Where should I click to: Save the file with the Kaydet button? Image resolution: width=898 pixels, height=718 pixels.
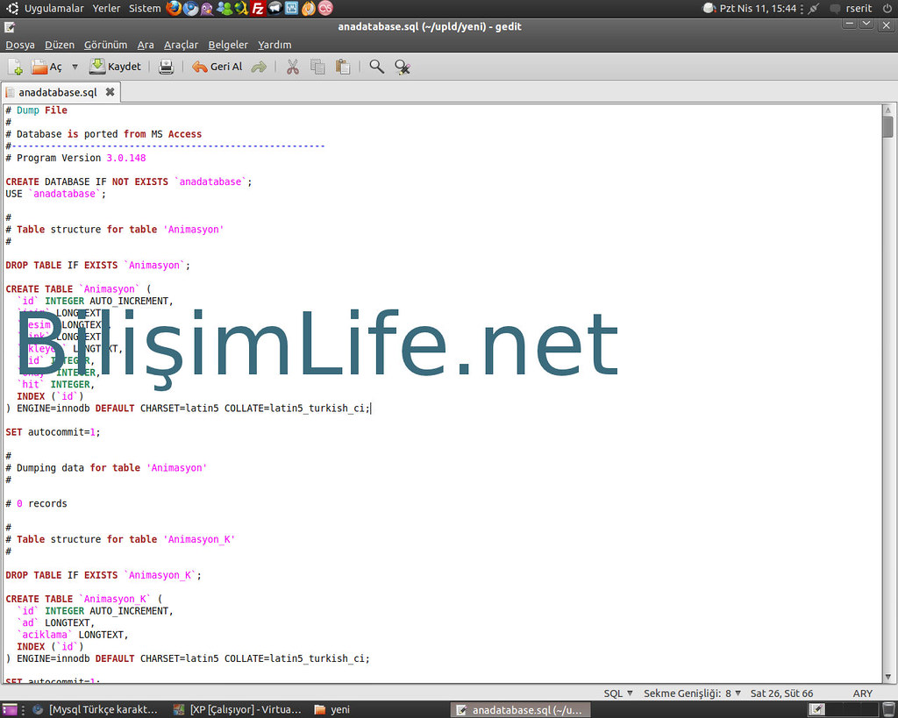[x=115, y=66]
